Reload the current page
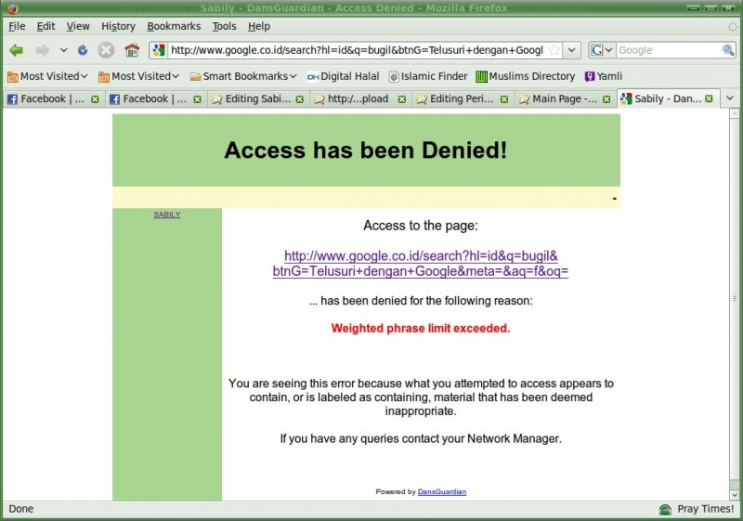 (83, 50)
